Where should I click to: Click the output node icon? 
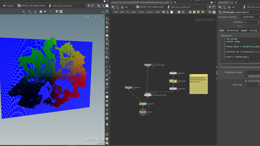coord(143,112)
